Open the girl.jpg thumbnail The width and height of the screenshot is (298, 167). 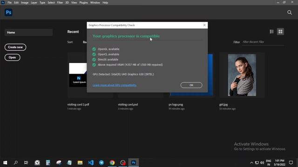(x=242, y=75)
